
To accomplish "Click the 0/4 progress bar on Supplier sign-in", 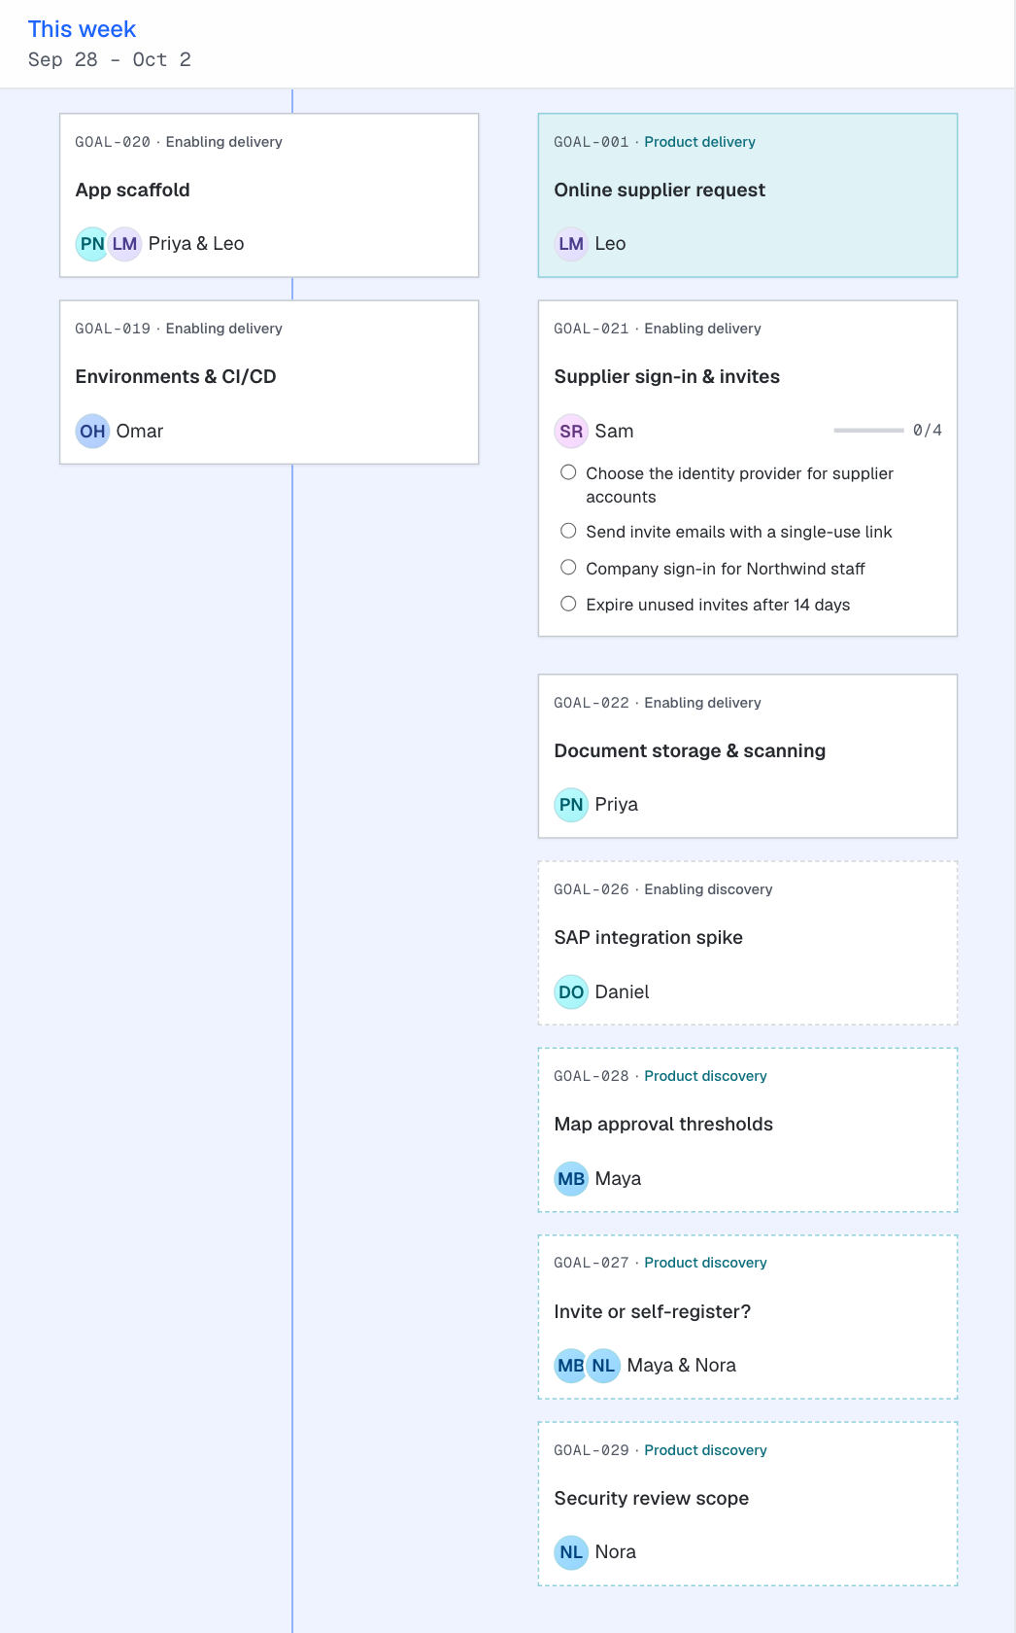I will (868, 430).
